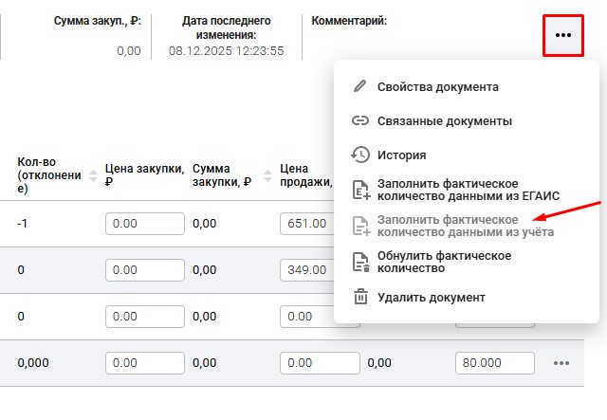Screen dimensions: 607x420
Task: Sort by Сумма закупки column arrows
Action: [x=267, y=175]
